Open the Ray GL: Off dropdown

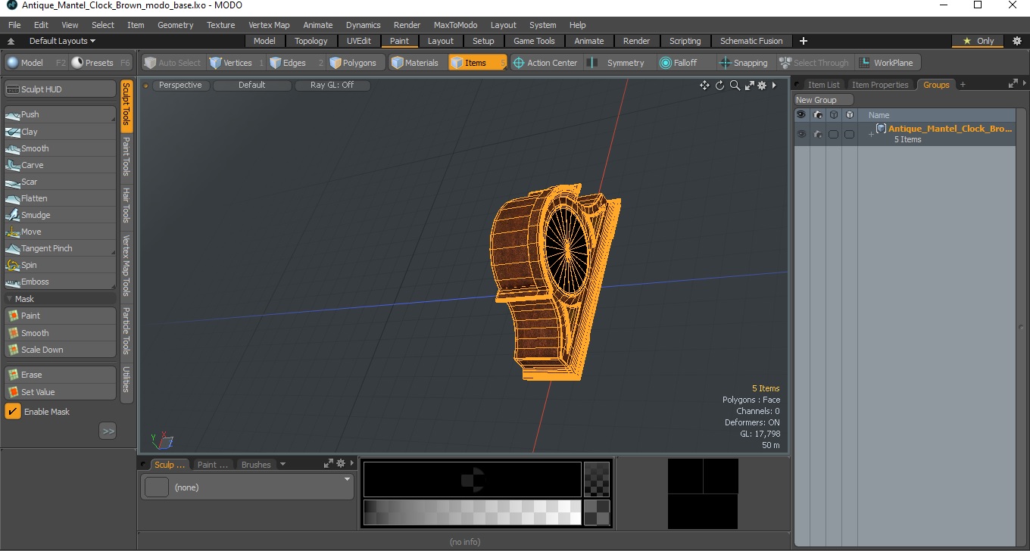(332, 86)
